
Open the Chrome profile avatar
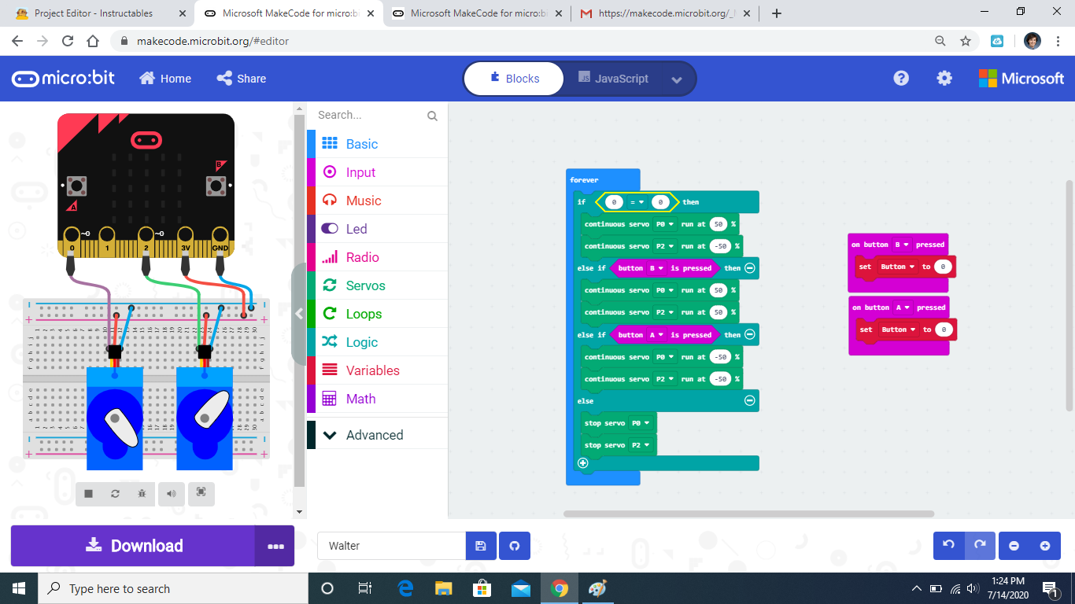(x=1033, y=41)
